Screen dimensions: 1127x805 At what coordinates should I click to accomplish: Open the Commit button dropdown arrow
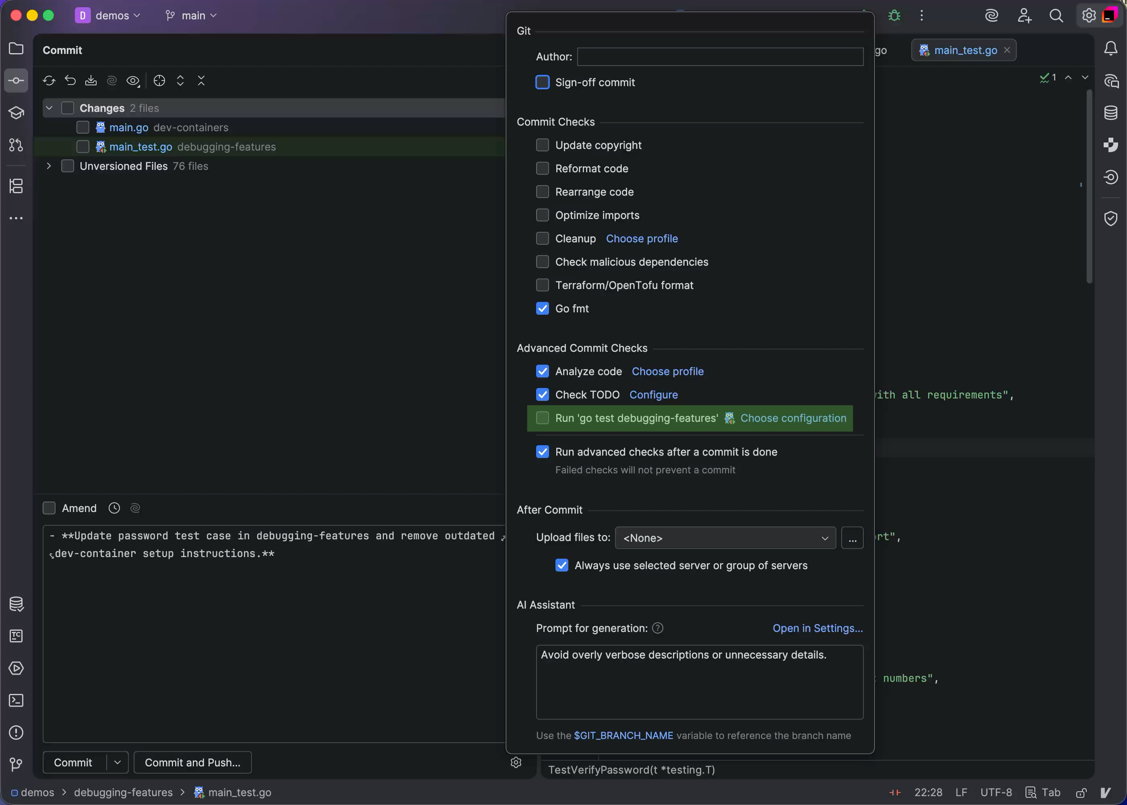point(118,762)
